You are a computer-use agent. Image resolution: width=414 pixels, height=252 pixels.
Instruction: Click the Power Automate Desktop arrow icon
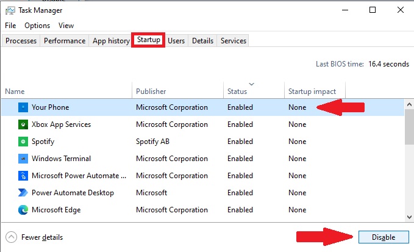(23, 193)
